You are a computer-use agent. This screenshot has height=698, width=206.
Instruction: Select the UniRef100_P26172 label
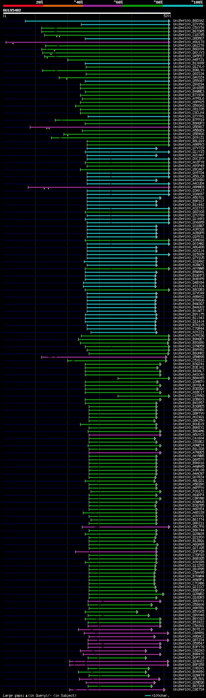click(x=189, y=491)
